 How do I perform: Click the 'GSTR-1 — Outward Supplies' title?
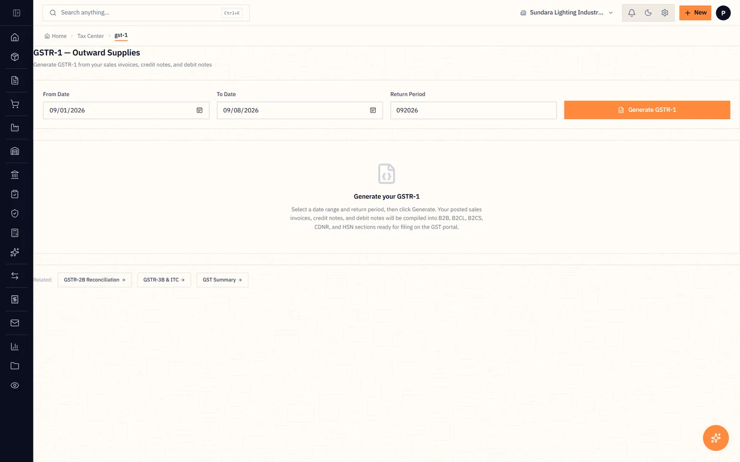[x=87, y=53]
